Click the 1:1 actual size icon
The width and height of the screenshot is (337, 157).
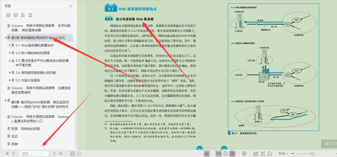pos(256,153)
